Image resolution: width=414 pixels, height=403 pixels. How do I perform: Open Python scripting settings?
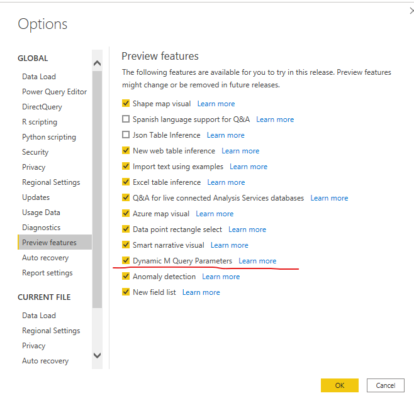[x=49, y=136]
